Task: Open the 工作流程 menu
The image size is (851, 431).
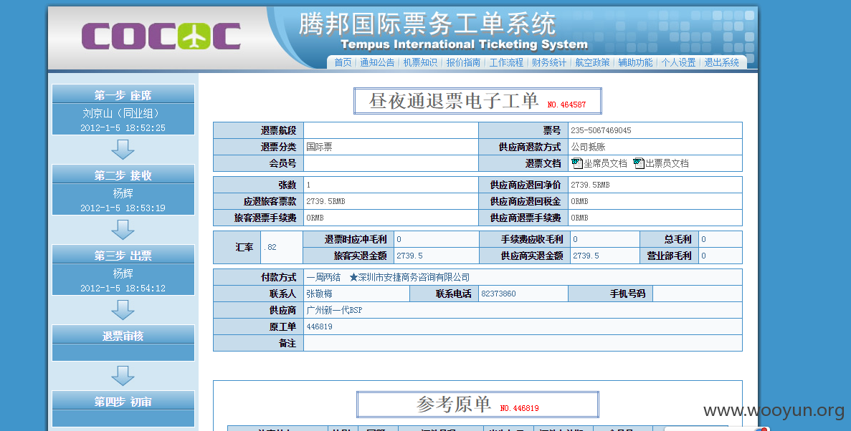Action: [506, 62]
